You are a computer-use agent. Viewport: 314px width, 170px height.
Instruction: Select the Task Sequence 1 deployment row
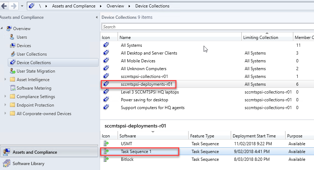tap(136, 152)
